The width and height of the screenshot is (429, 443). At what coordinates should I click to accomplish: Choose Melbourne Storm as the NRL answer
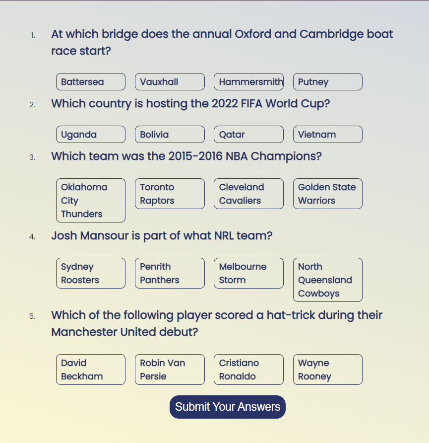coord(248,273)
